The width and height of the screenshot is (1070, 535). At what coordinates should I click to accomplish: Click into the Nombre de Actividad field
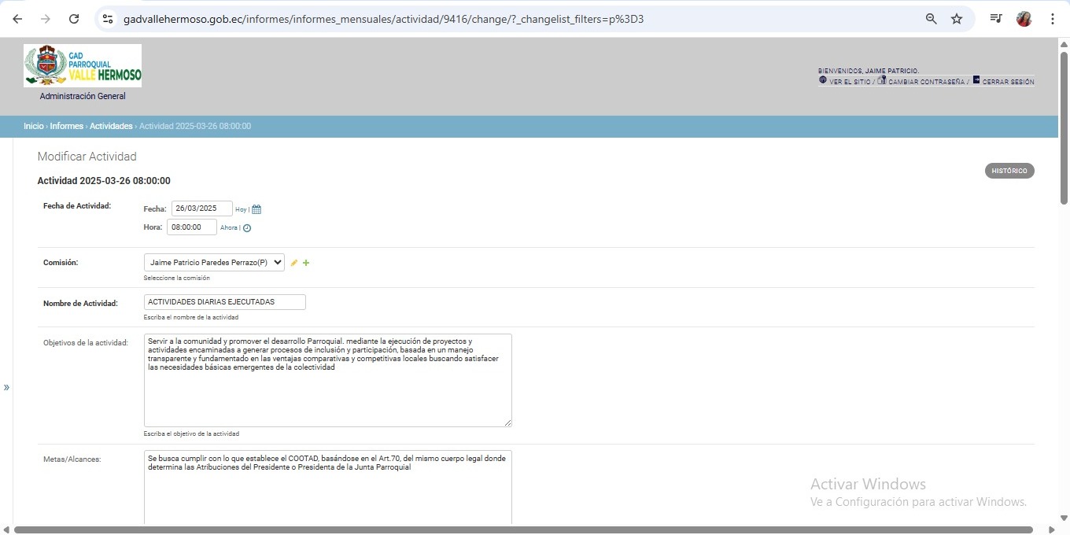(x=225, y=302)
